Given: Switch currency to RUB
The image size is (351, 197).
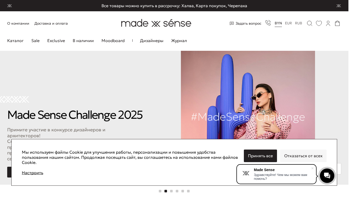Looking at the screenshot, I should click(299, 23).
